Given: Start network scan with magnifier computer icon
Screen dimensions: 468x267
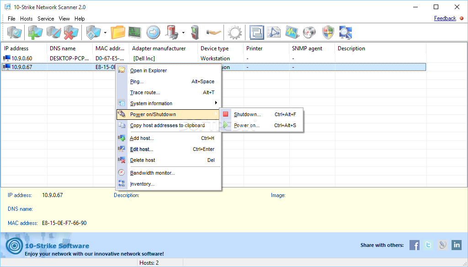Looking at the screenshot, I should (14, 32).
